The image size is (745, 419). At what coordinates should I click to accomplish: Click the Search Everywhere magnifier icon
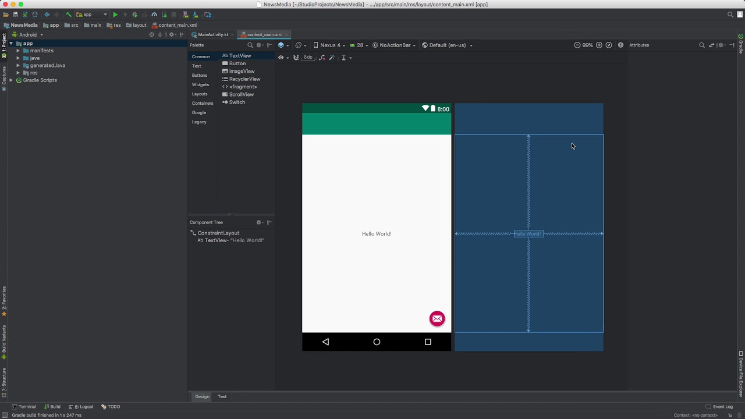730,15
